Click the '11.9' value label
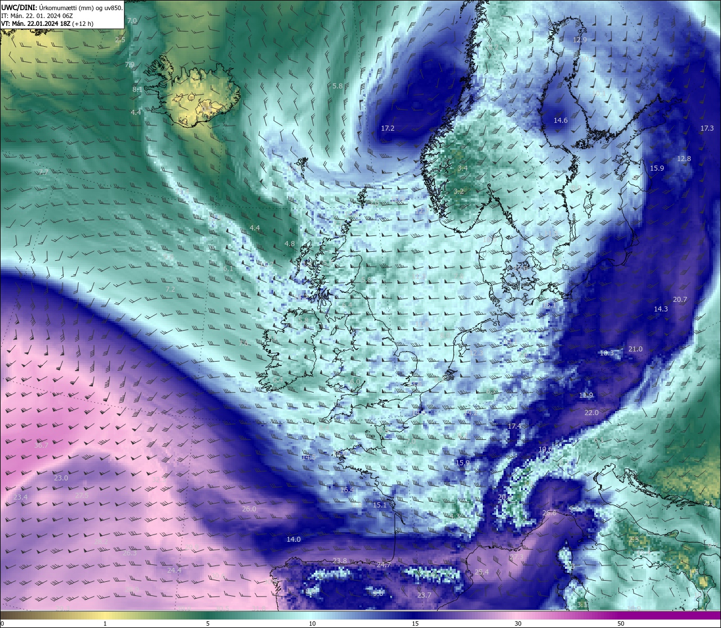 point(586,395)
